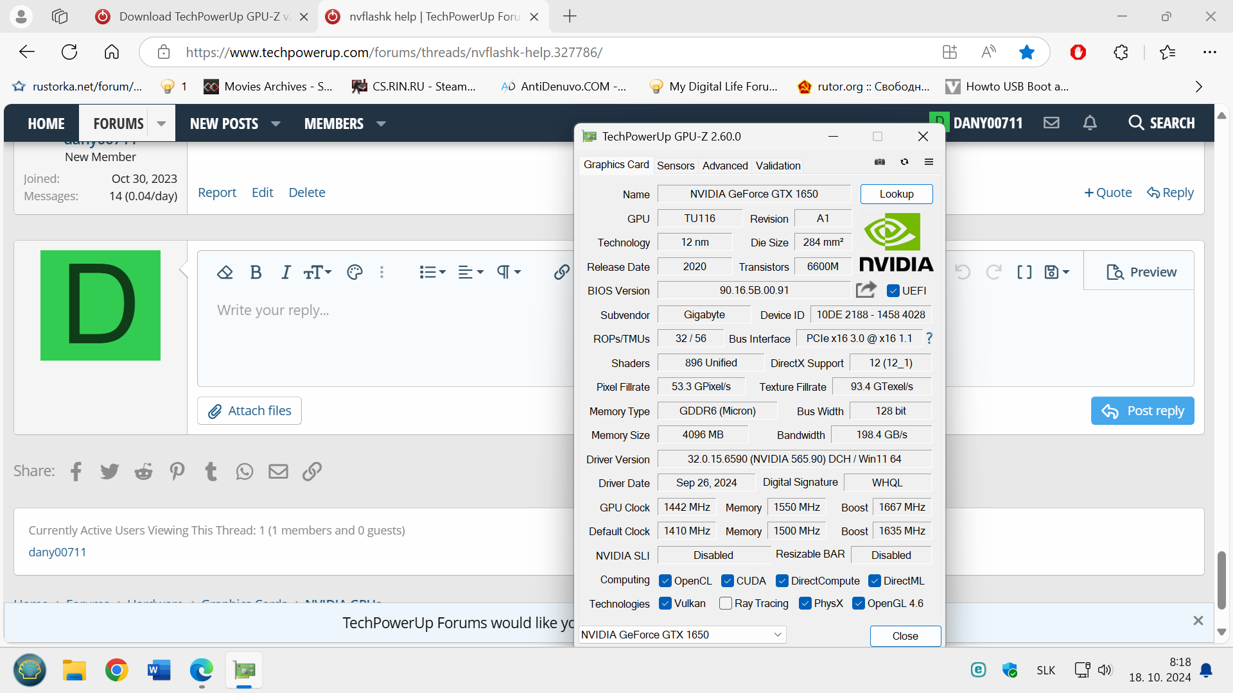The height and width of the screenshot is (693, 1233).
Task: Click the GPU-Z refresh icon
Action: click(x=904, y=162)
